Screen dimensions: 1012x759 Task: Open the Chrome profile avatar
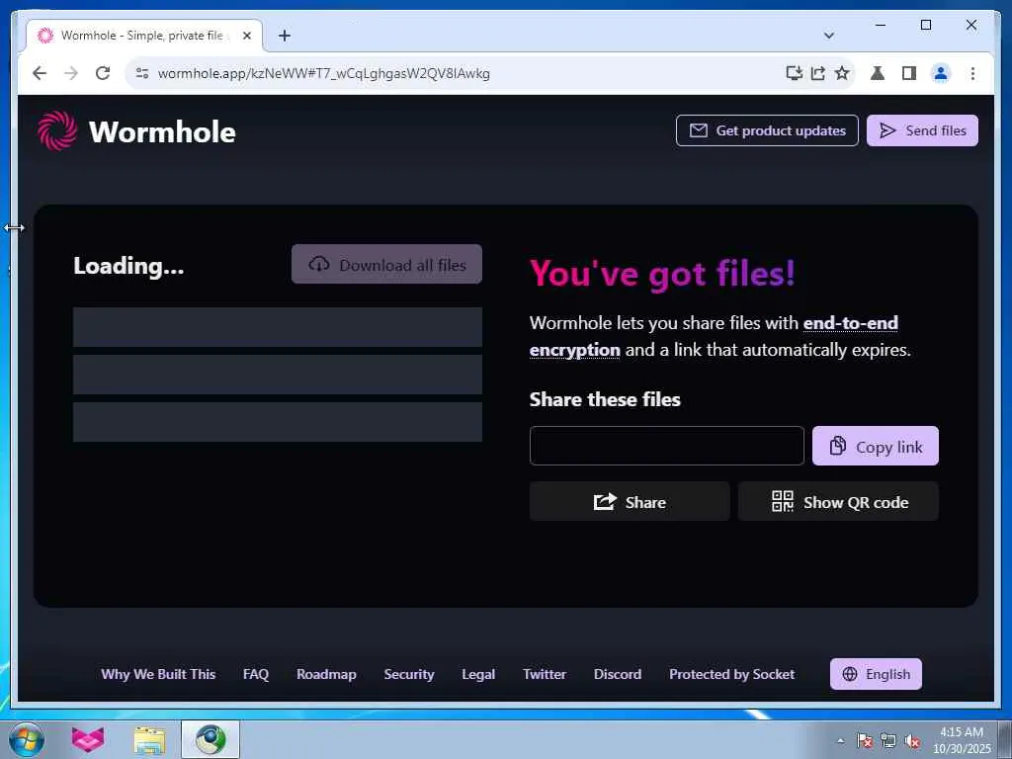tap(941, 73)
